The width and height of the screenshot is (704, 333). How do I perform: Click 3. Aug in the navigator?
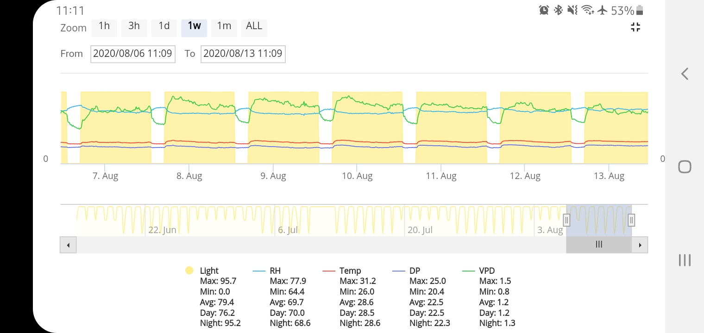550,230
